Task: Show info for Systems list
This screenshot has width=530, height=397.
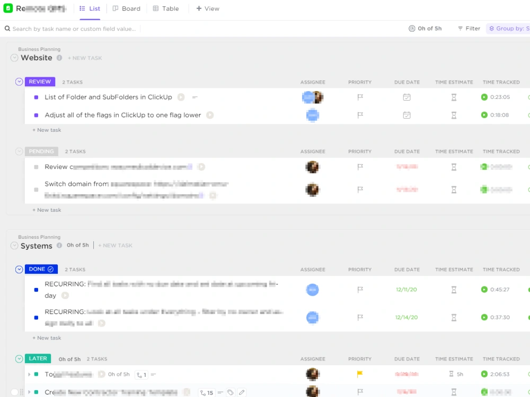Action: point(59,246)
